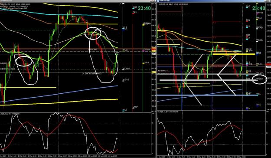Select the WL3/L4 label on right chart
271x158 pixels.
tap(260, 40)
